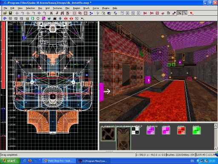The width and height of the screenshot is (218, 164).
Task: Click the X-axis rotate icon
Action: click(x=23, y=13)
